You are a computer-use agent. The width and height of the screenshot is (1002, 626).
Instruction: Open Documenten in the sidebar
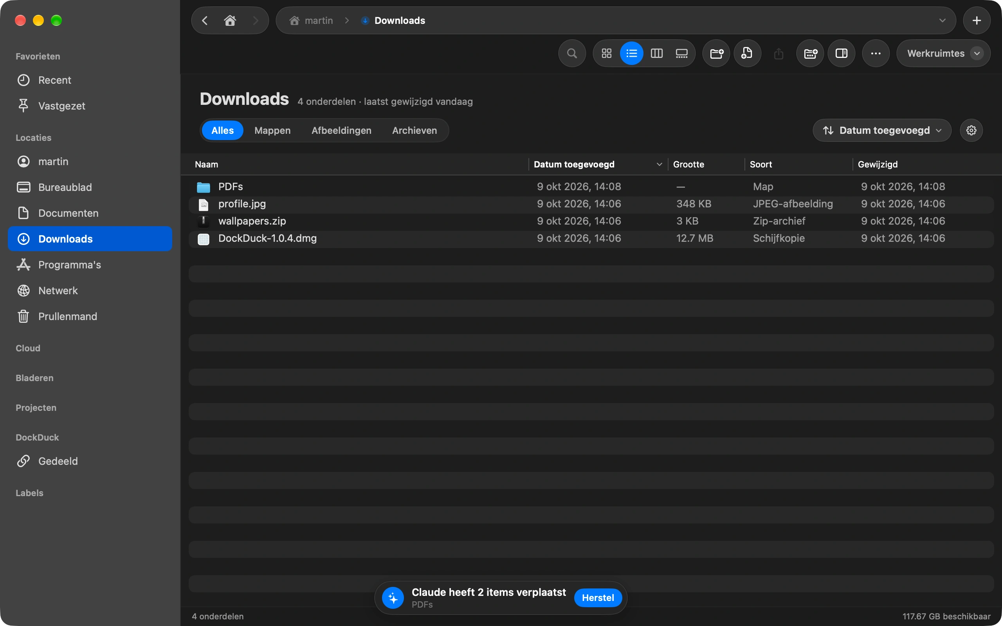point(90,213)
